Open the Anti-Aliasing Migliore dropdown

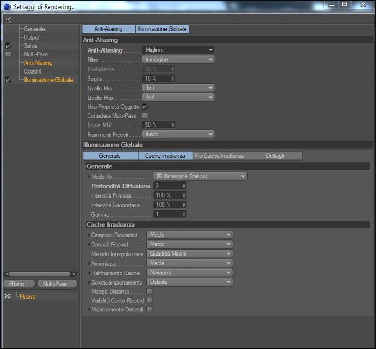coord(178,50)
